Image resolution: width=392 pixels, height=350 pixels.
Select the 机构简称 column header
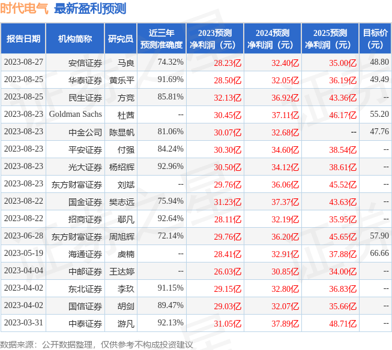pyautogui.click(x=75, y=39)
